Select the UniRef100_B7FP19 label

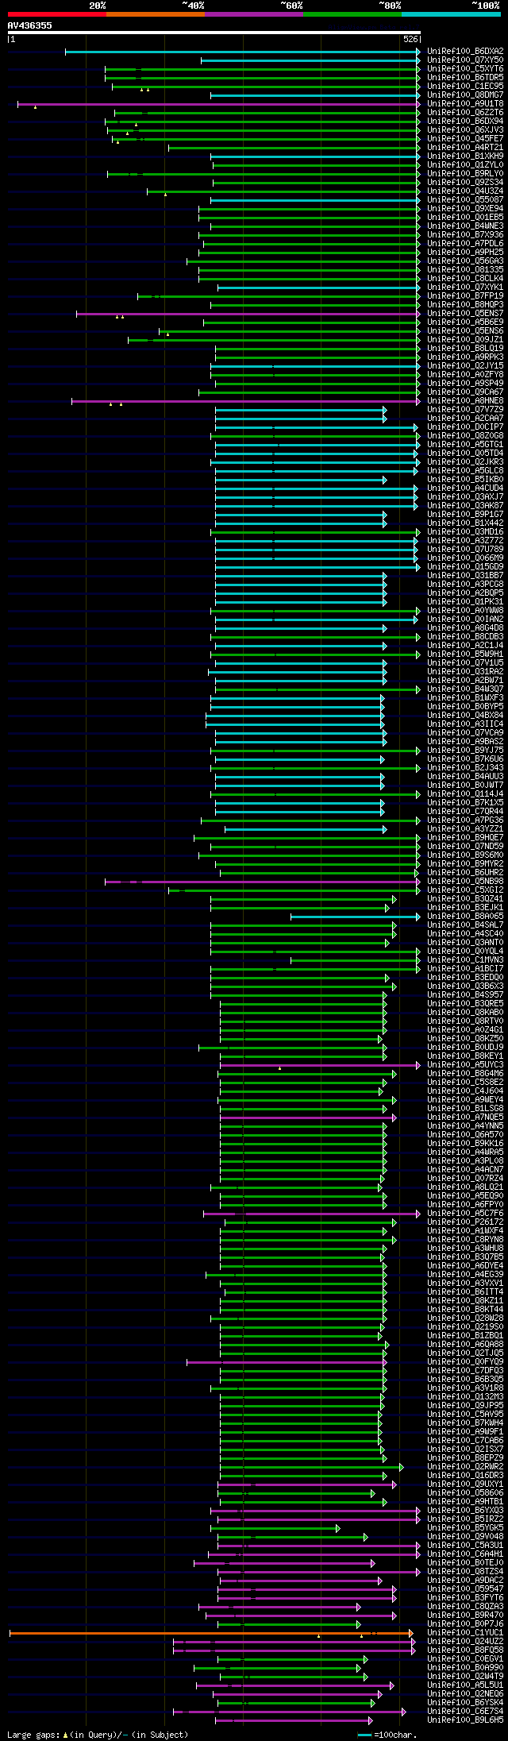tap(465, 296)
